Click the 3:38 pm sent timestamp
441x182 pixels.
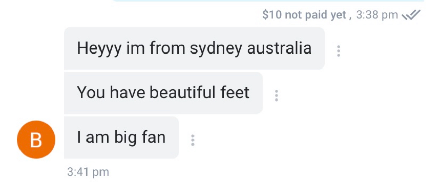(x=377, y=15)
